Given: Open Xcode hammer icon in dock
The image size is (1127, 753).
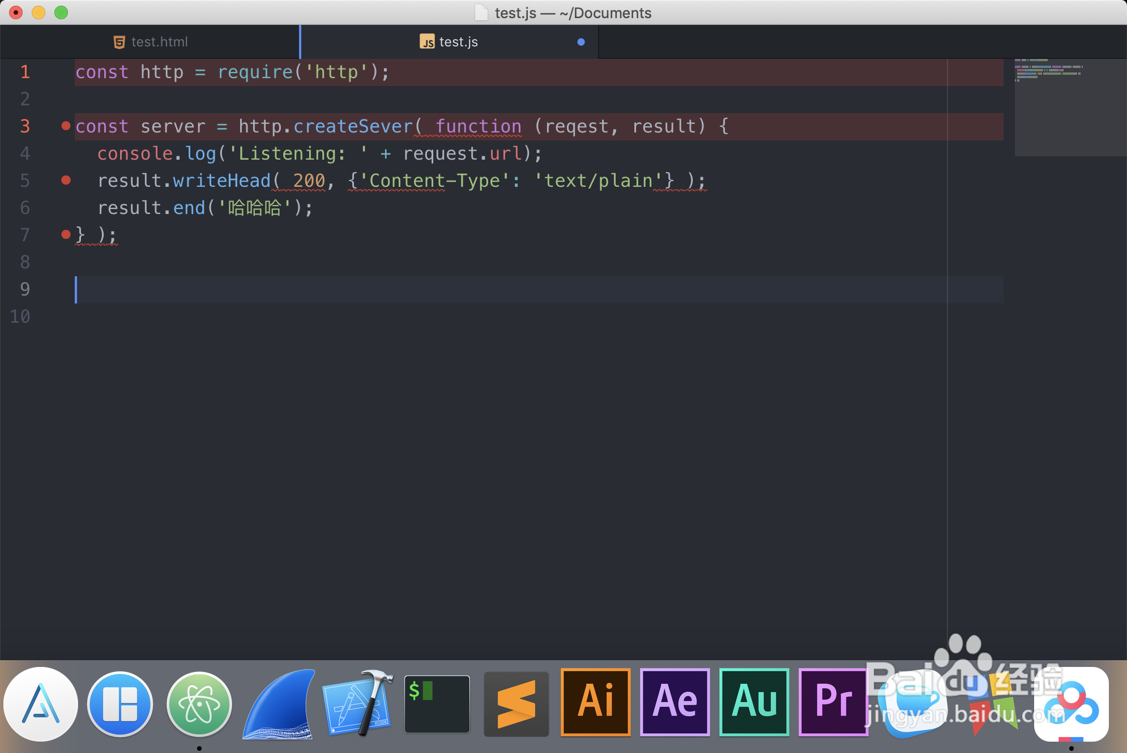Looking at the screenshot, I should tap(357, 704).
